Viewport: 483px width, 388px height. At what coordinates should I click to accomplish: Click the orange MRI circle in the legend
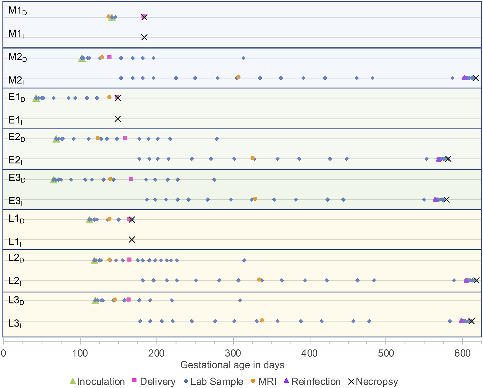tap(253, 380)
